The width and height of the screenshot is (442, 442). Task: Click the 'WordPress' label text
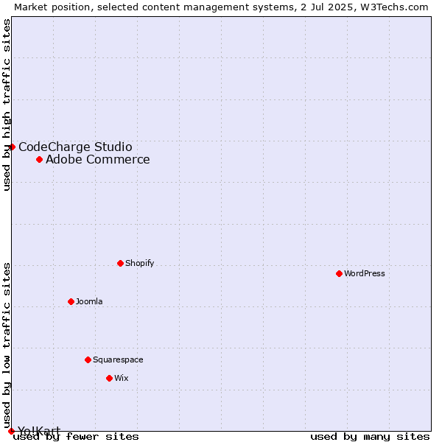tap(365, 273)
